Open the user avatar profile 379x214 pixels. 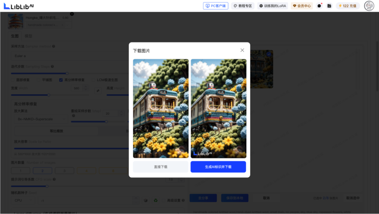coord(369,6)
